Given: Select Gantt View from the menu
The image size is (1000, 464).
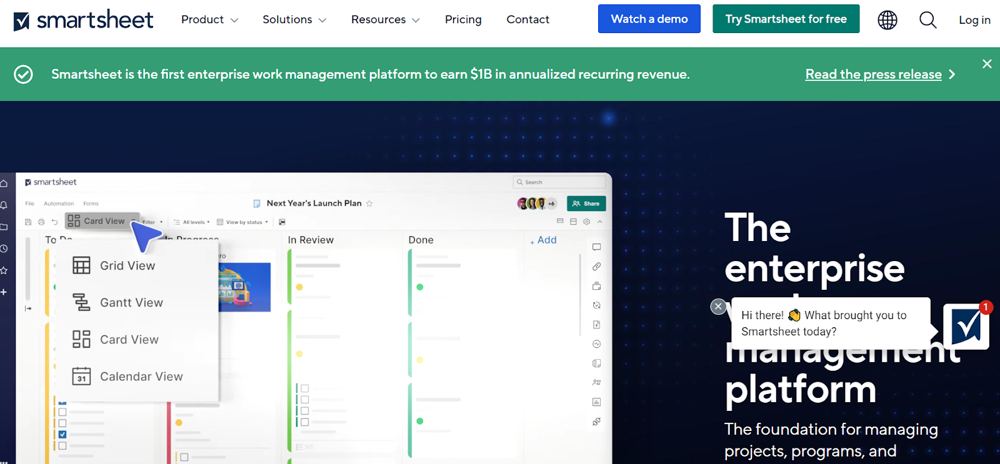Looking at the screenshot, I should [x=118, y=303].
